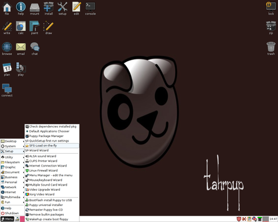Expand the Business menu category
This screenshot has width=278, height=222.
(x=13, y=177)
